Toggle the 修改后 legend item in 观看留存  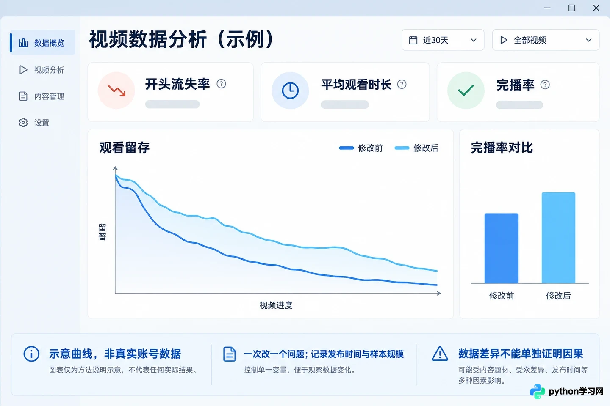(416, 148)
